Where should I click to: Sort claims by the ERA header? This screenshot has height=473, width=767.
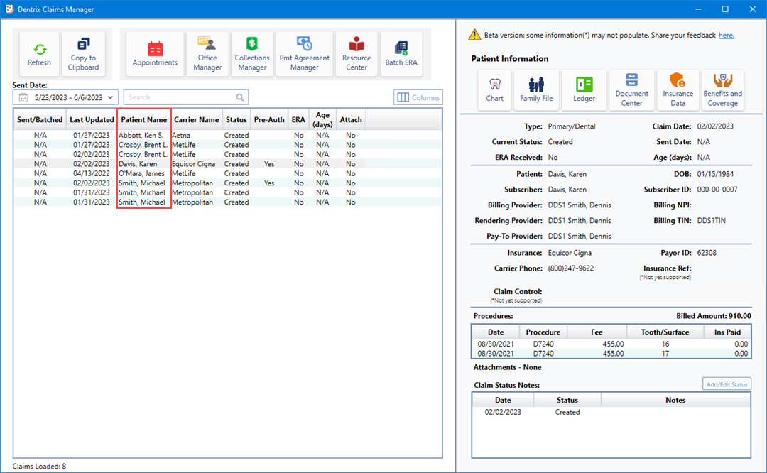[x=298, y=120]
